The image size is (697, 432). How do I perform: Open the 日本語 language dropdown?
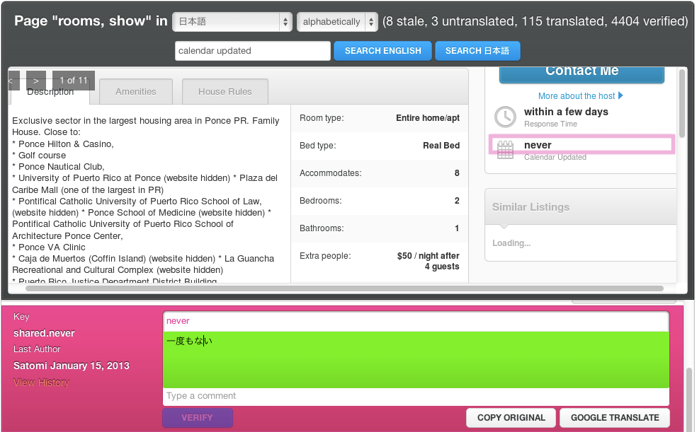pos(232,21)
